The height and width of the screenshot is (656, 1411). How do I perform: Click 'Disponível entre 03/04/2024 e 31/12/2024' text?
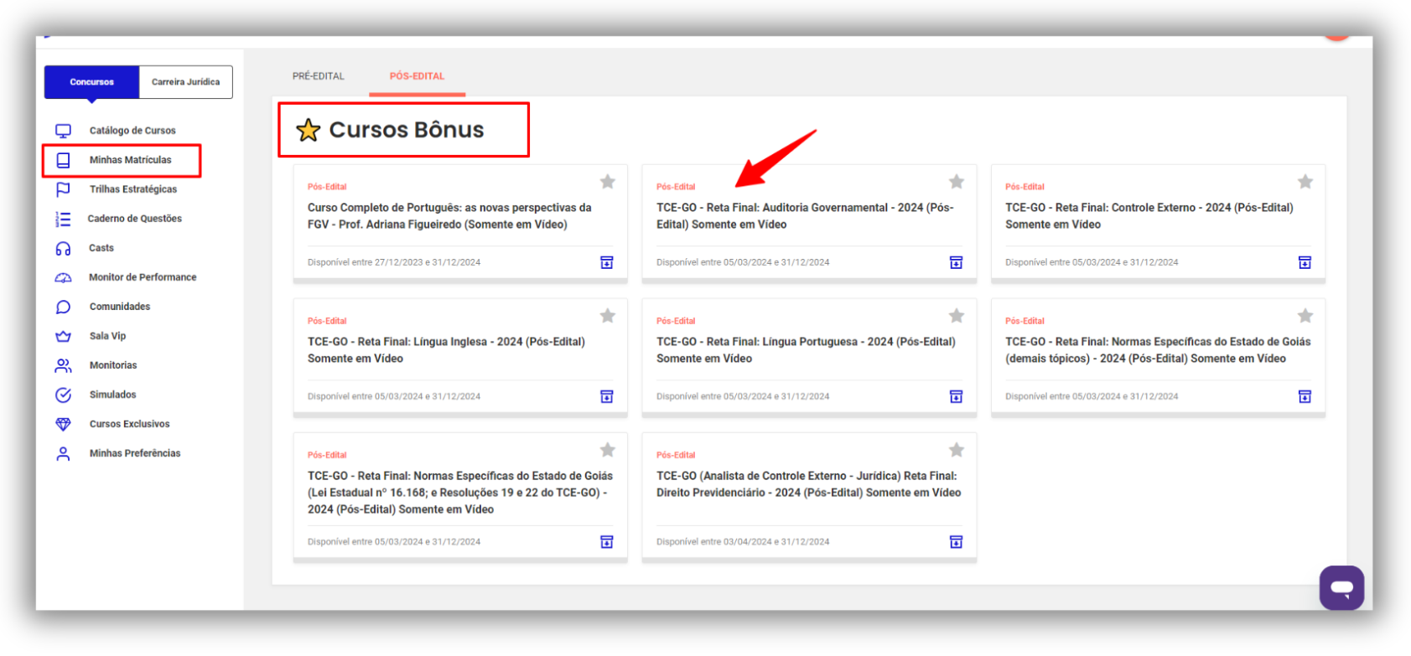click(743, 542)
